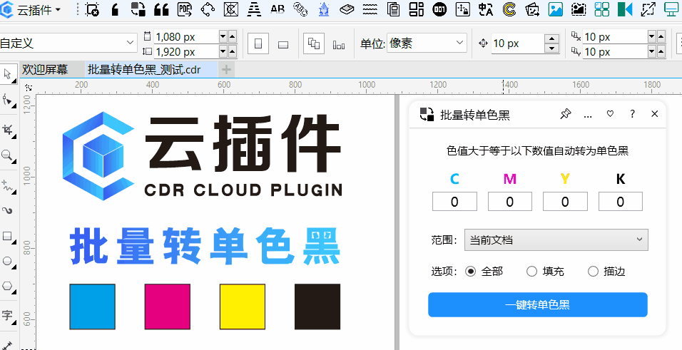682x350 pixels.
Task: Click the cyan color square on canvas
Action: coord(92,307)
